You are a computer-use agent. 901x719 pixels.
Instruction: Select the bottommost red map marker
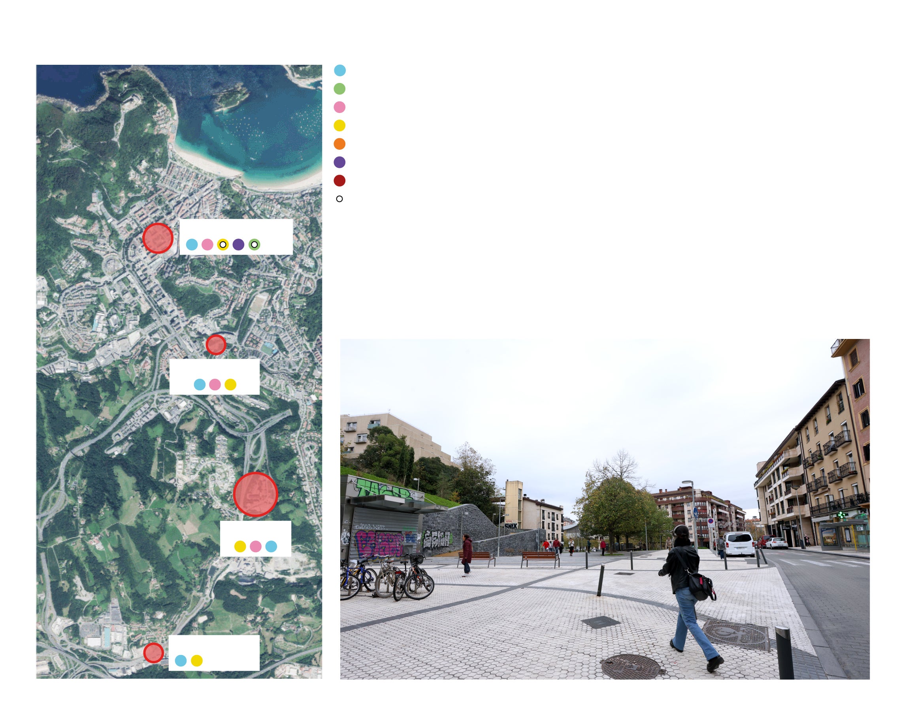coord(153,653)
